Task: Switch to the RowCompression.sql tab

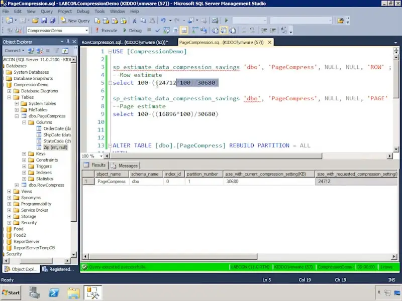Action: coord(125,42)
